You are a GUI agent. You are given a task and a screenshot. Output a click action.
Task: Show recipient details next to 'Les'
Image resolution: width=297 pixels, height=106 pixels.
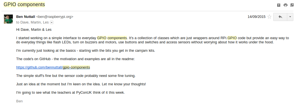pyautogui.click(x=52, y=22)
